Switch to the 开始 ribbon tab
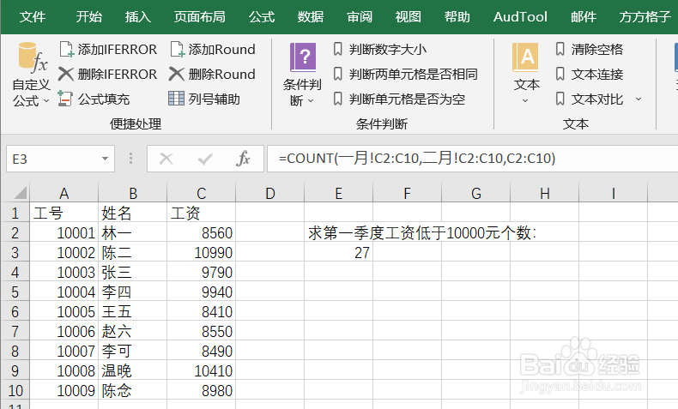This screenshot has width=678, height=409. (x=88, y=17)
